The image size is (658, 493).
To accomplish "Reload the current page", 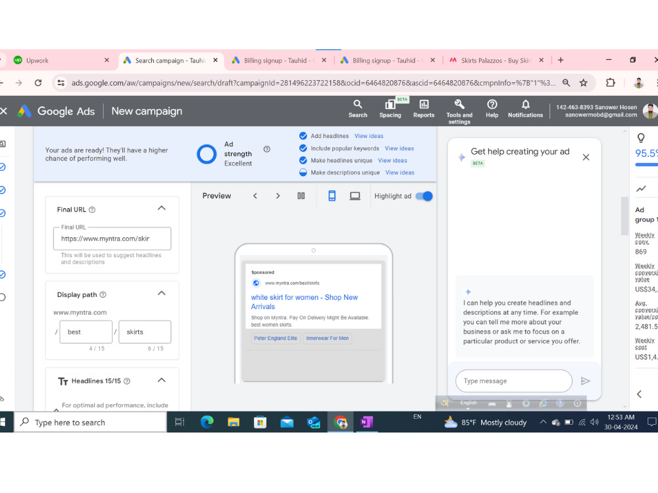I will coord(38,83).
